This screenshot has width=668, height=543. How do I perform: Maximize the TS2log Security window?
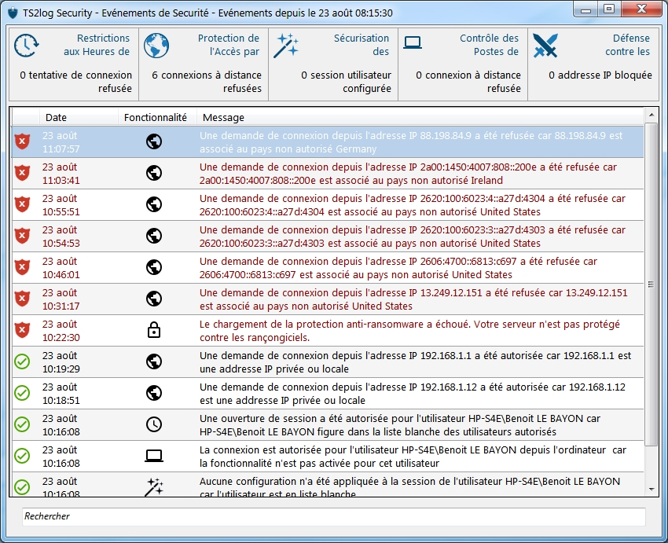[609, 9]
